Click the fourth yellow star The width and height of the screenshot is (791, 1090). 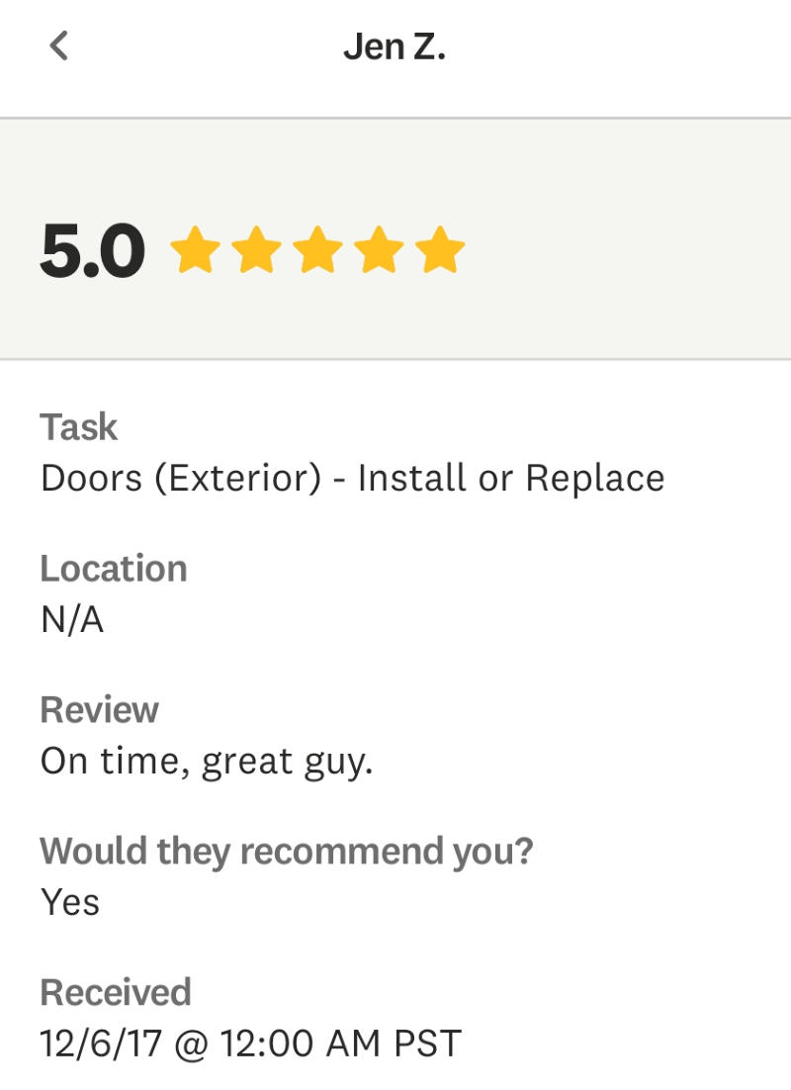point(379,249)
